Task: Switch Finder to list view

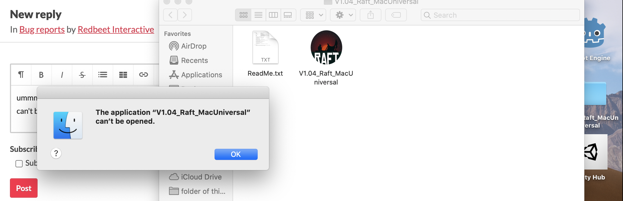Action: click(258, 15)
